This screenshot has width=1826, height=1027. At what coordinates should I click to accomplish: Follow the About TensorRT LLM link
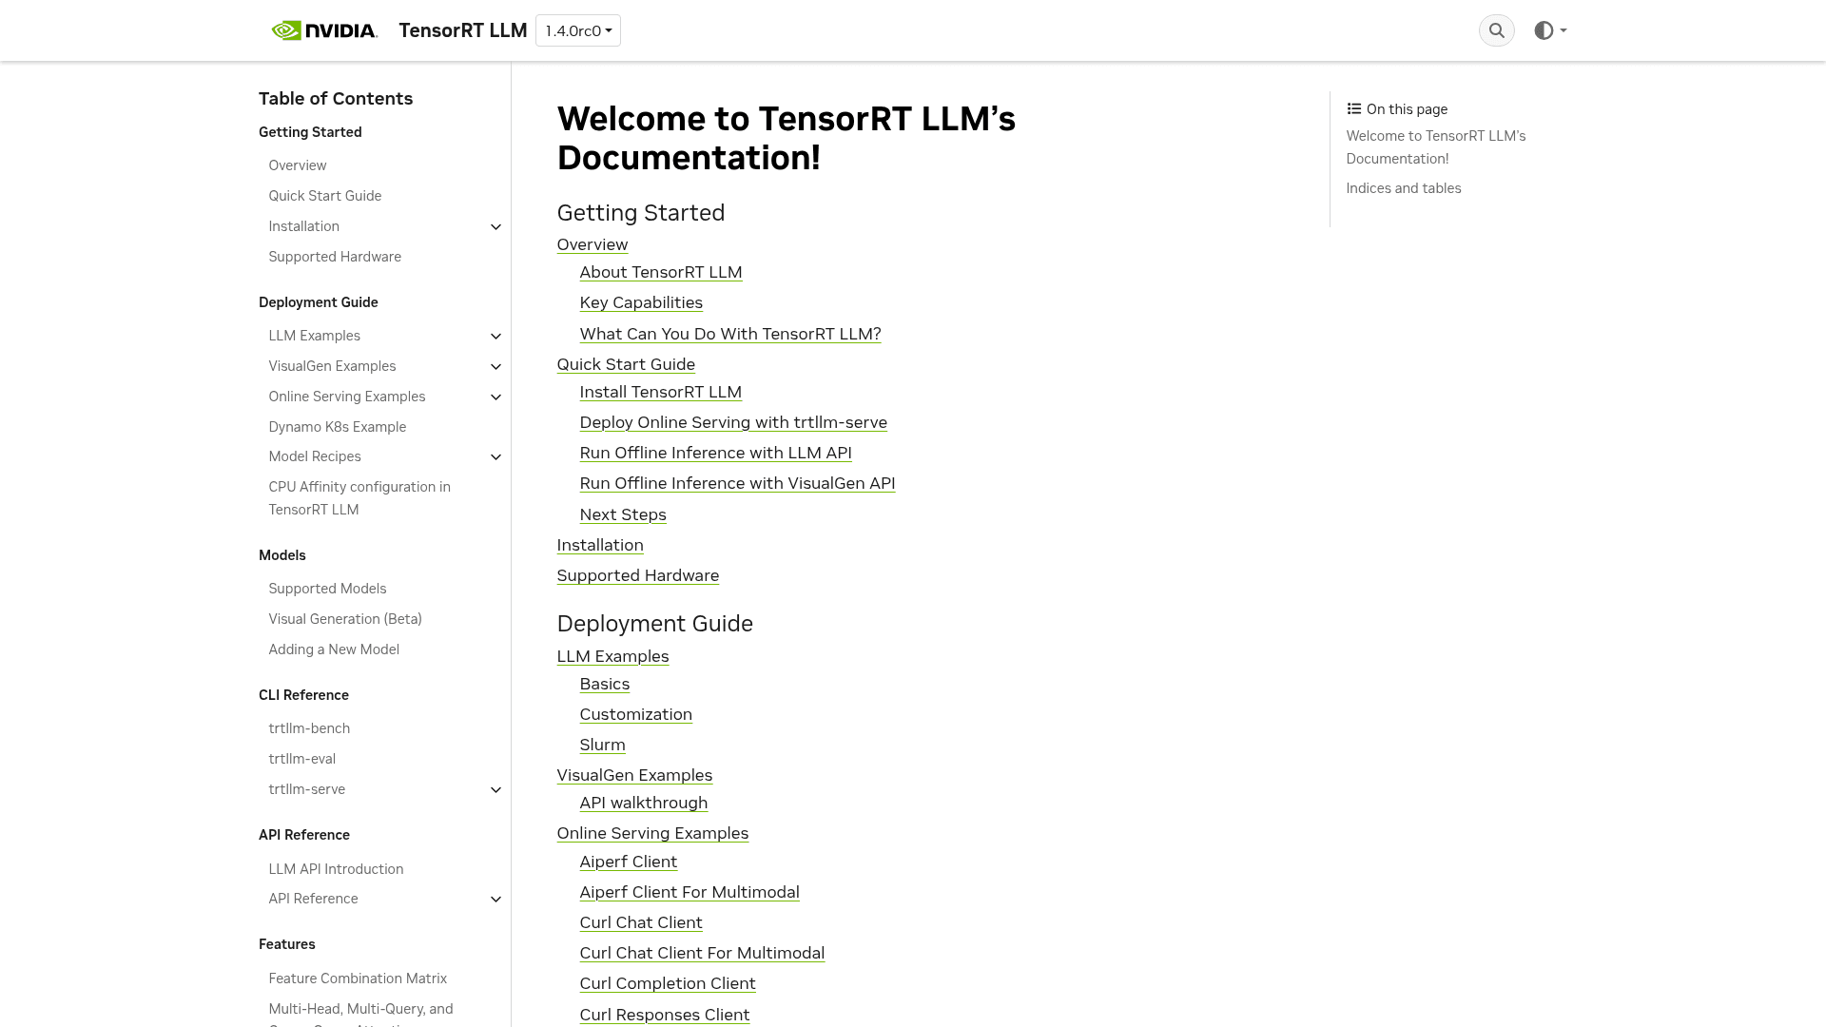(x=660, y=272)
